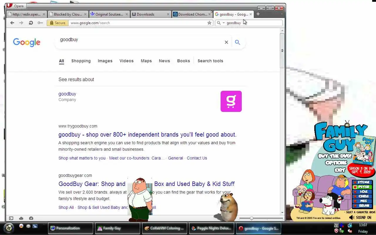Click the Opera Turbo speedometer icon
376x235 pixels.
click(x=31, y=218)
